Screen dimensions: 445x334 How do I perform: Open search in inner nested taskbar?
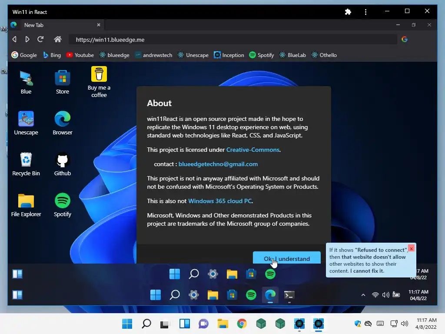pyautogui.click(x=194, y=274)
